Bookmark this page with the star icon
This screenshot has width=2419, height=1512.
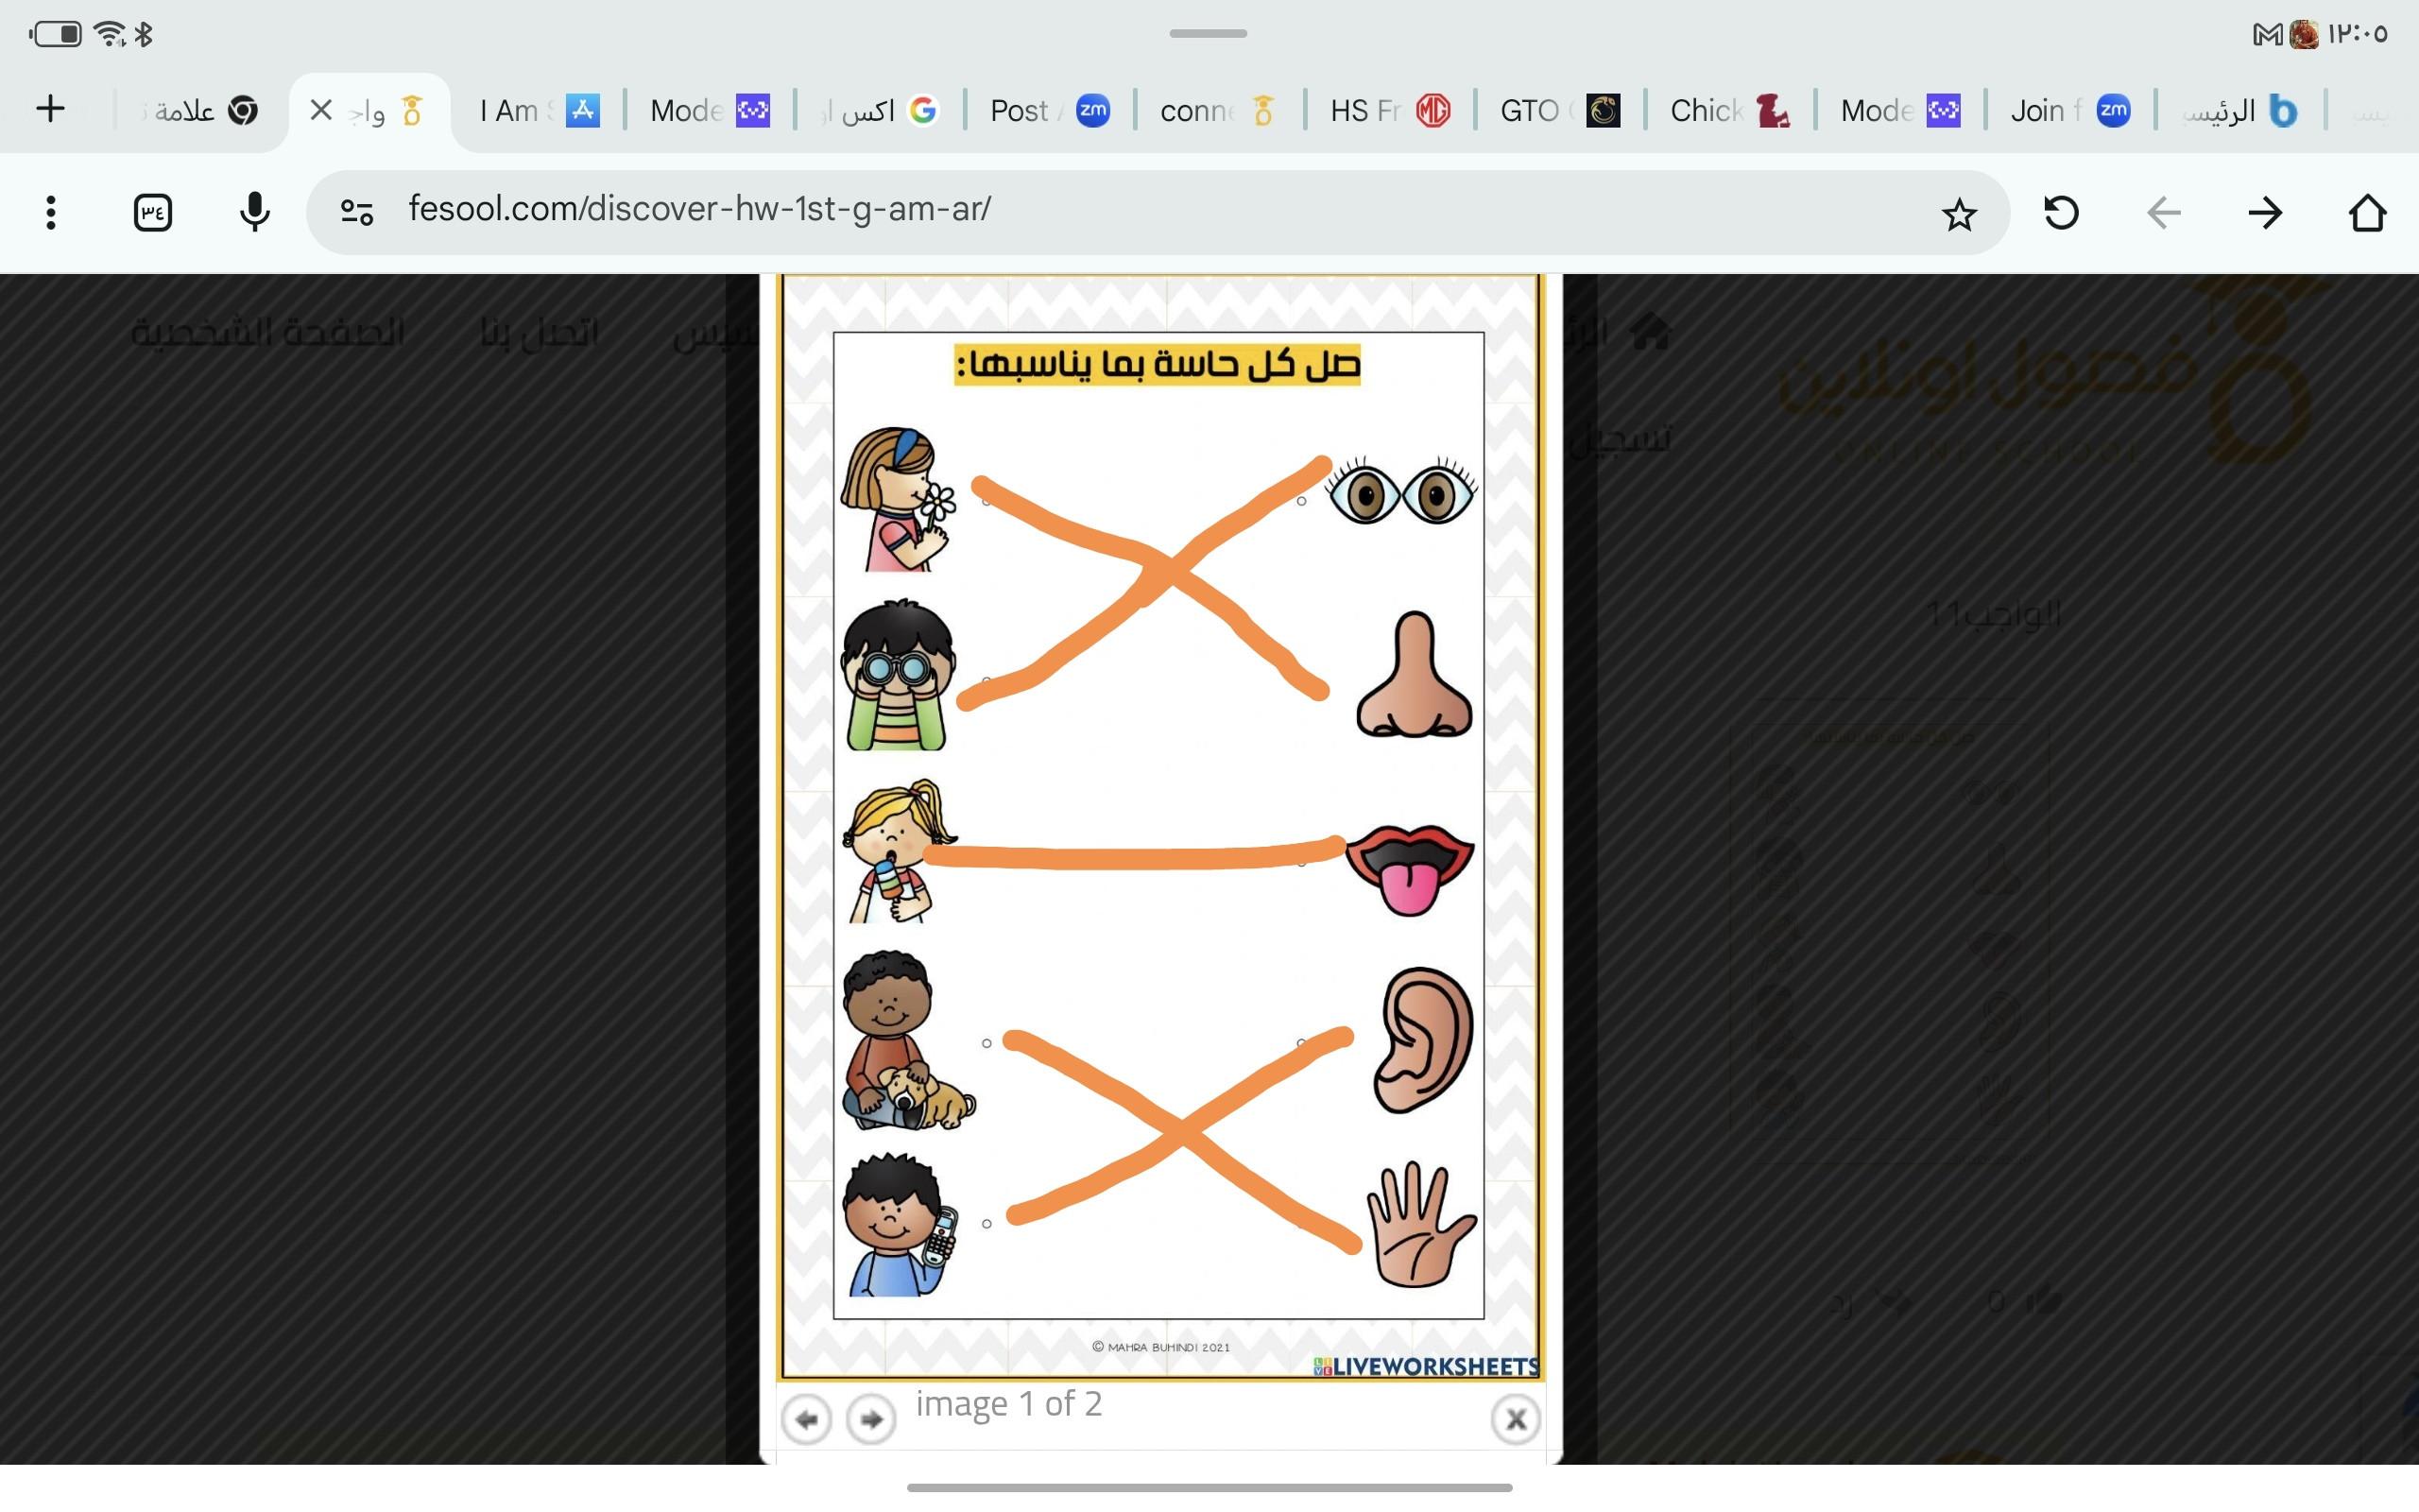(x=1959, y=213)
